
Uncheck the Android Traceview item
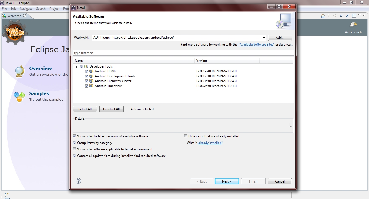pos(86,86)
